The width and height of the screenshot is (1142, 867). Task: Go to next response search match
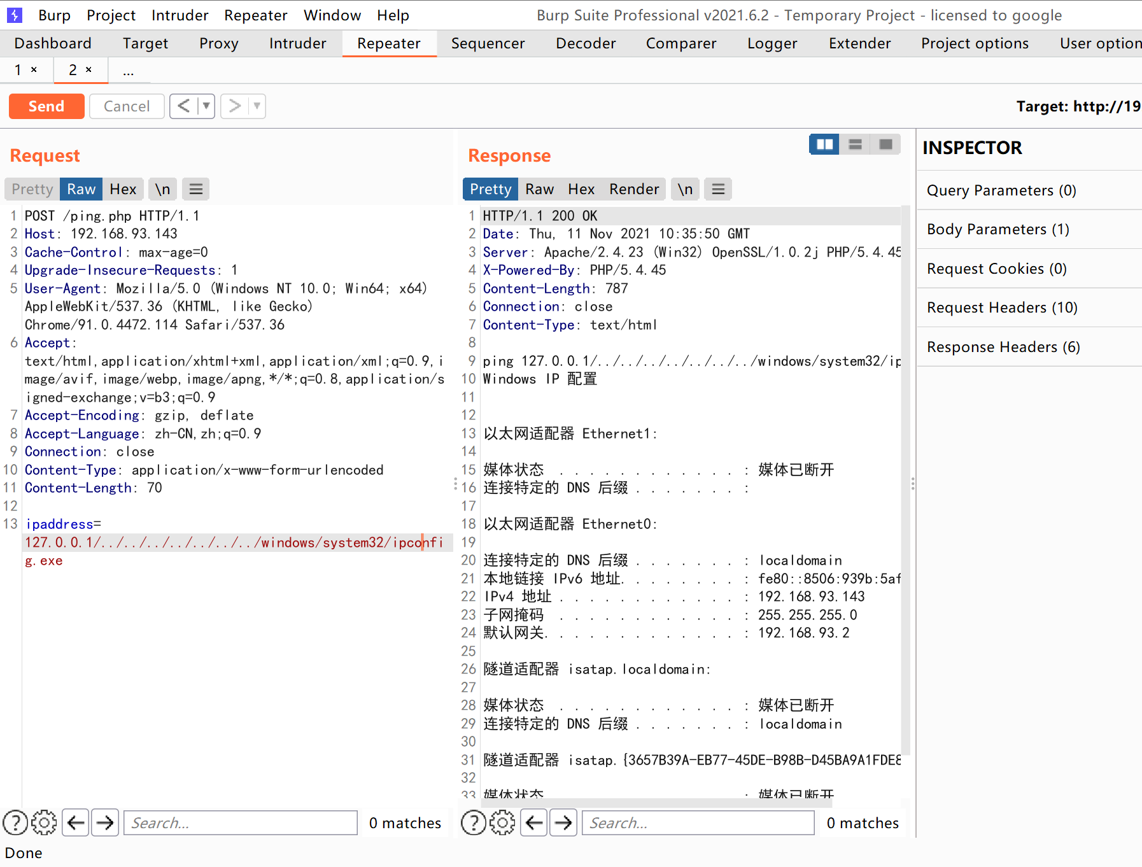click(x=563, y=822)
